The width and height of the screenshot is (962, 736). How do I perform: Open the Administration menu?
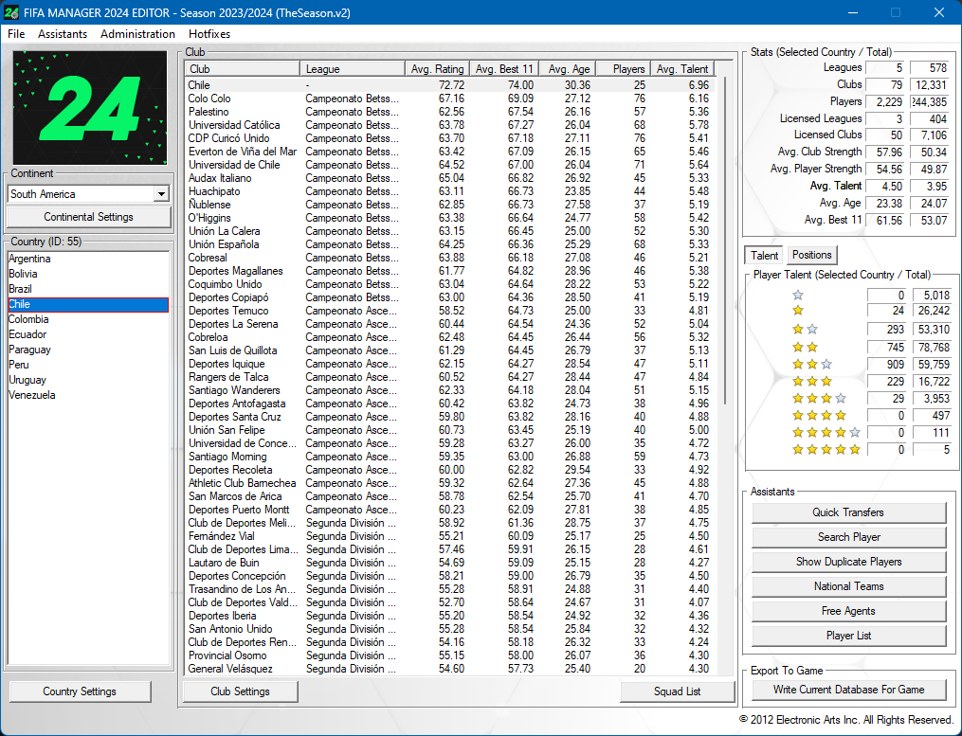tap(138, 34)
